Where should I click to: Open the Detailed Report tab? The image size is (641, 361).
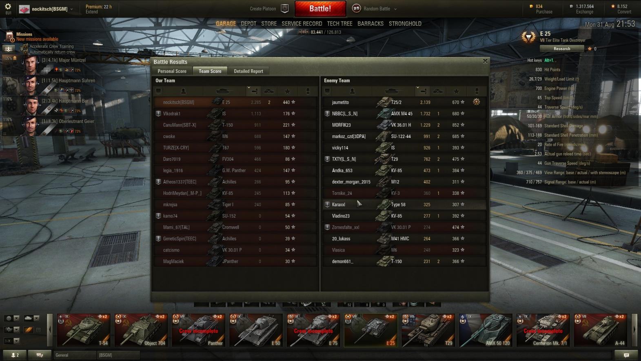(x=248, y=71)
